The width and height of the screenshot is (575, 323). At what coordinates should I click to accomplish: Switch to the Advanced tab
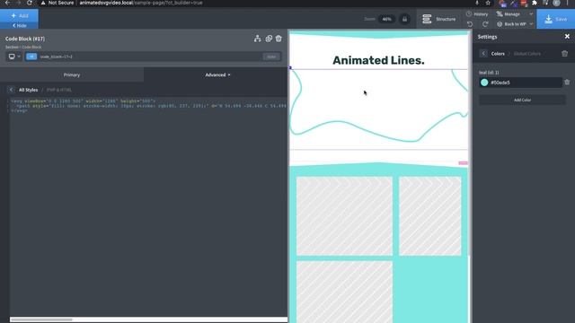pyautogui.click(x=217, y=74)
